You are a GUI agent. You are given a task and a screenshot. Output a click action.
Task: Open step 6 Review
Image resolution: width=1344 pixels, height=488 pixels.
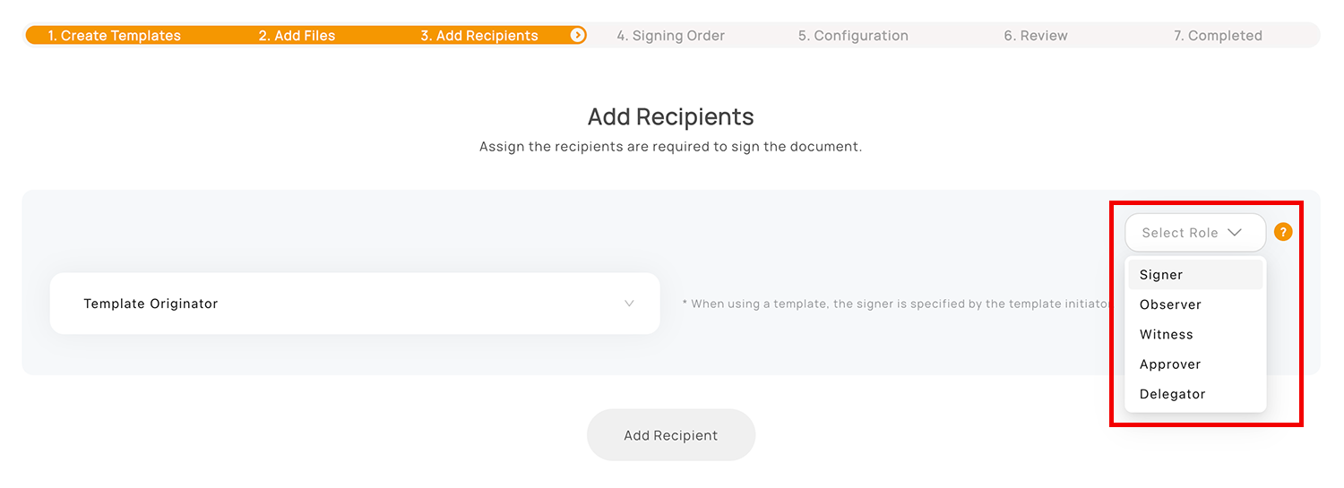pos(1036,36)
